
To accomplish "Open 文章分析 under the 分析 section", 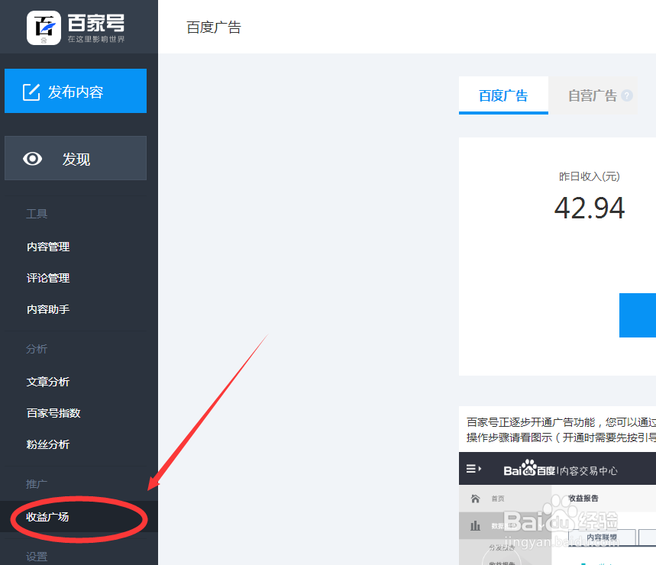I will point(47,381).
